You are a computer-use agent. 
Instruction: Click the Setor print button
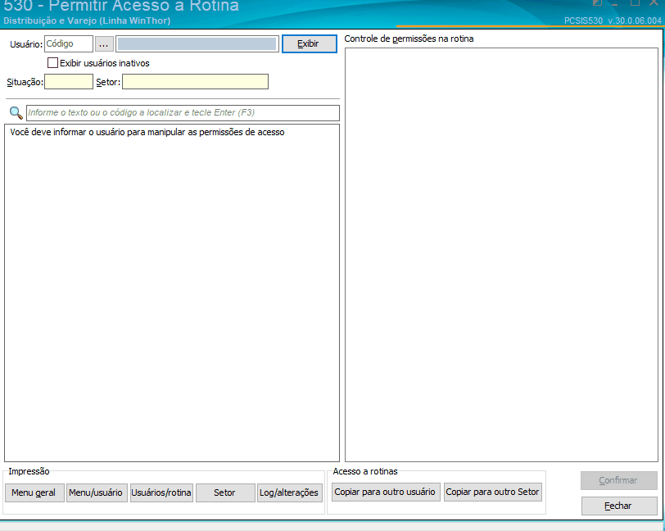[225, 492]
